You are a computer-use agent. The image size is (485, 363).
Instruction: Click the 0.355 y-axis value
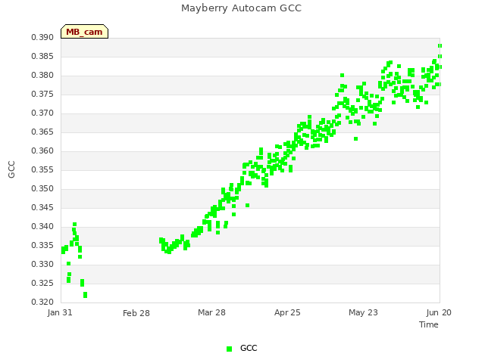pos(42,169)
